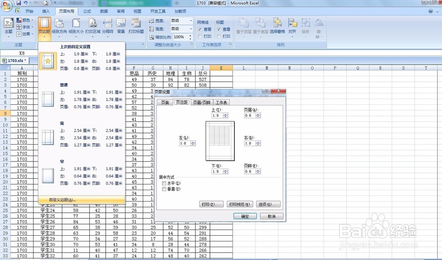Toggle Headings Print (打印) checkbox

tap(219, 36)
